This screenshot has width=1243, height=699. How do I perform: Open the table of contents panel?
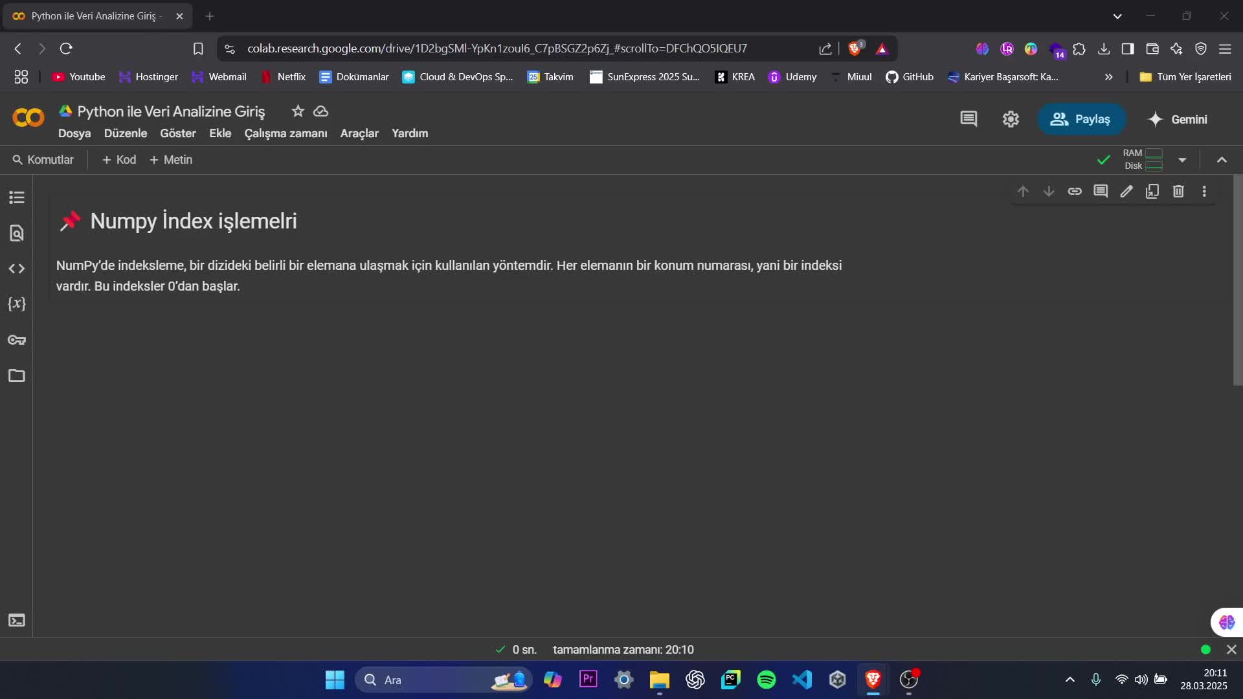click(17, 197)
